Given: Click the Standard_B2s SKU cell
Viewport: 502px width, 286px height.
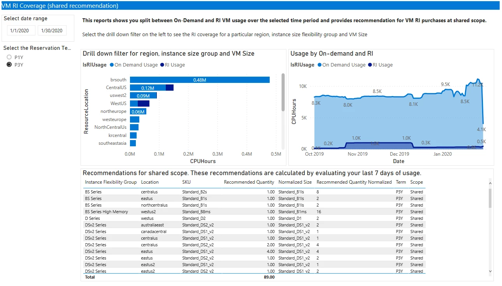Looking at the screenshot, I should click(195, 192).
